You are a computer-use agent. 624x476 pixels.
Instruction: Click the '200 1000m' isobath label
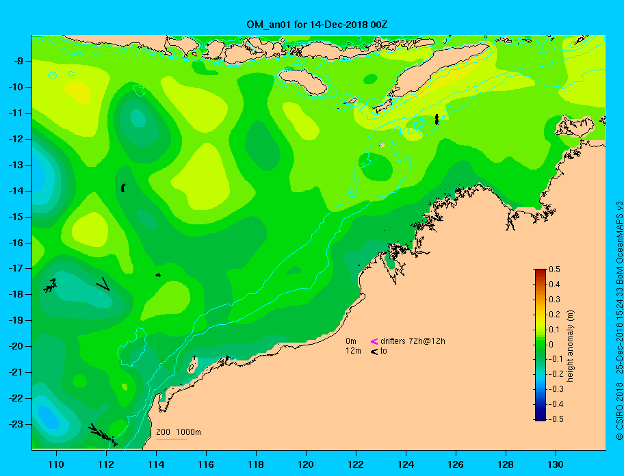[179, 432]
